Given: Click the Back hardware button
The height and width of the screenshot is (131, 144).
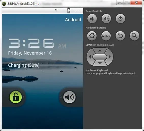Looking at the screenshot, I should point(120,36).
